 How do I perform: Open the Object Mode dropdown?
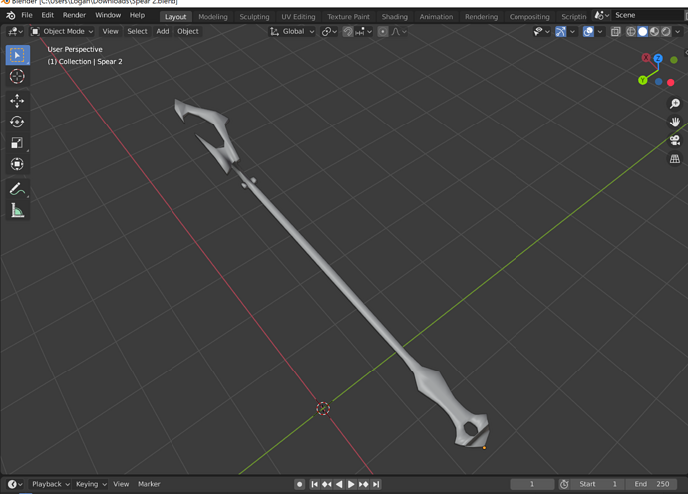coord(62,32)
